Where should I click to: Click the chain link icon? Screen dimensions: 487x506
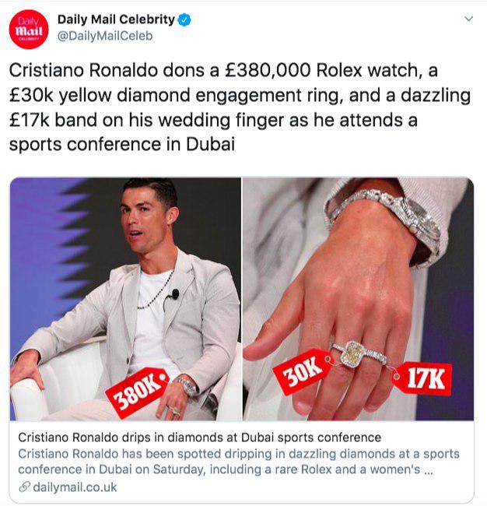tap(24, 487)
